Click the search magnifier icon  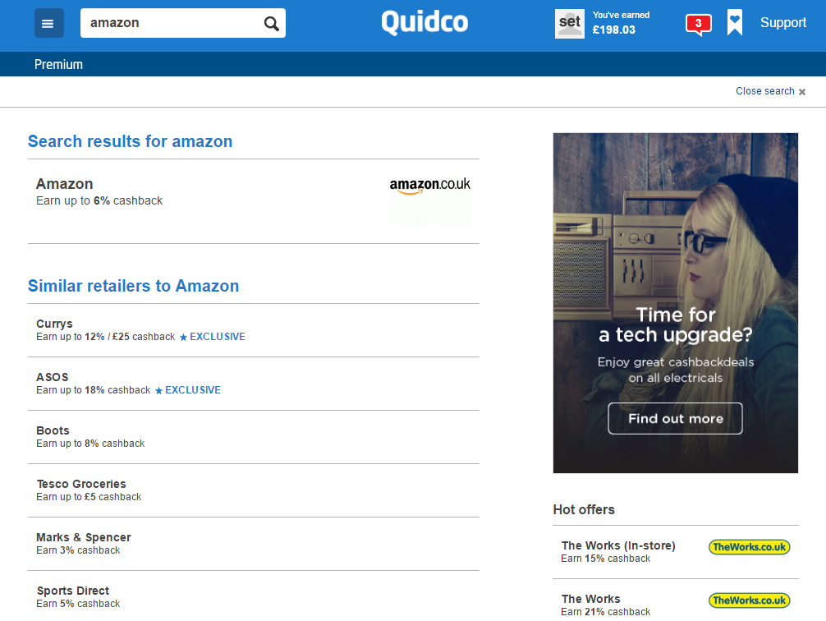(x=271, y=23)
